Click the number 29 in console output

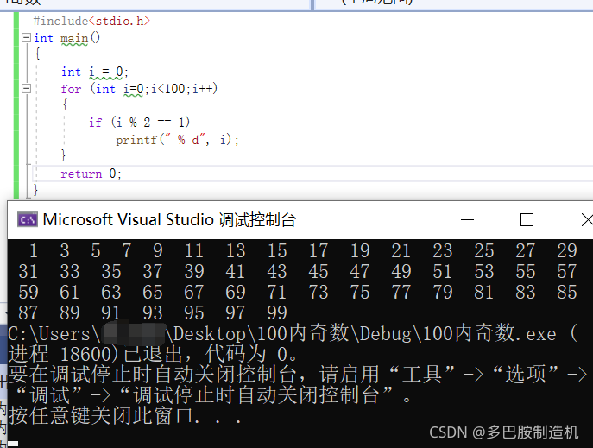pyautogui.click(x=566, y=251)
